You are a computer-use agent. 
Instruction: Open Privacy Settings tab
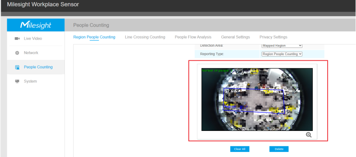click(x=273, y=37)
